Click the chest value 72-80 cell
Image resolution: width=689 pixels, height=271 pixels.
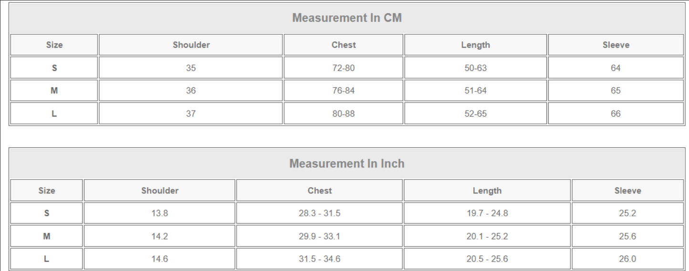(343, 68)
